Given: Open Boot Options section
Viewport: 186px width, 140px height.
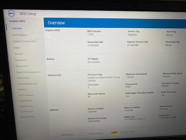Looking at the screenshot, I should (20, 35).
